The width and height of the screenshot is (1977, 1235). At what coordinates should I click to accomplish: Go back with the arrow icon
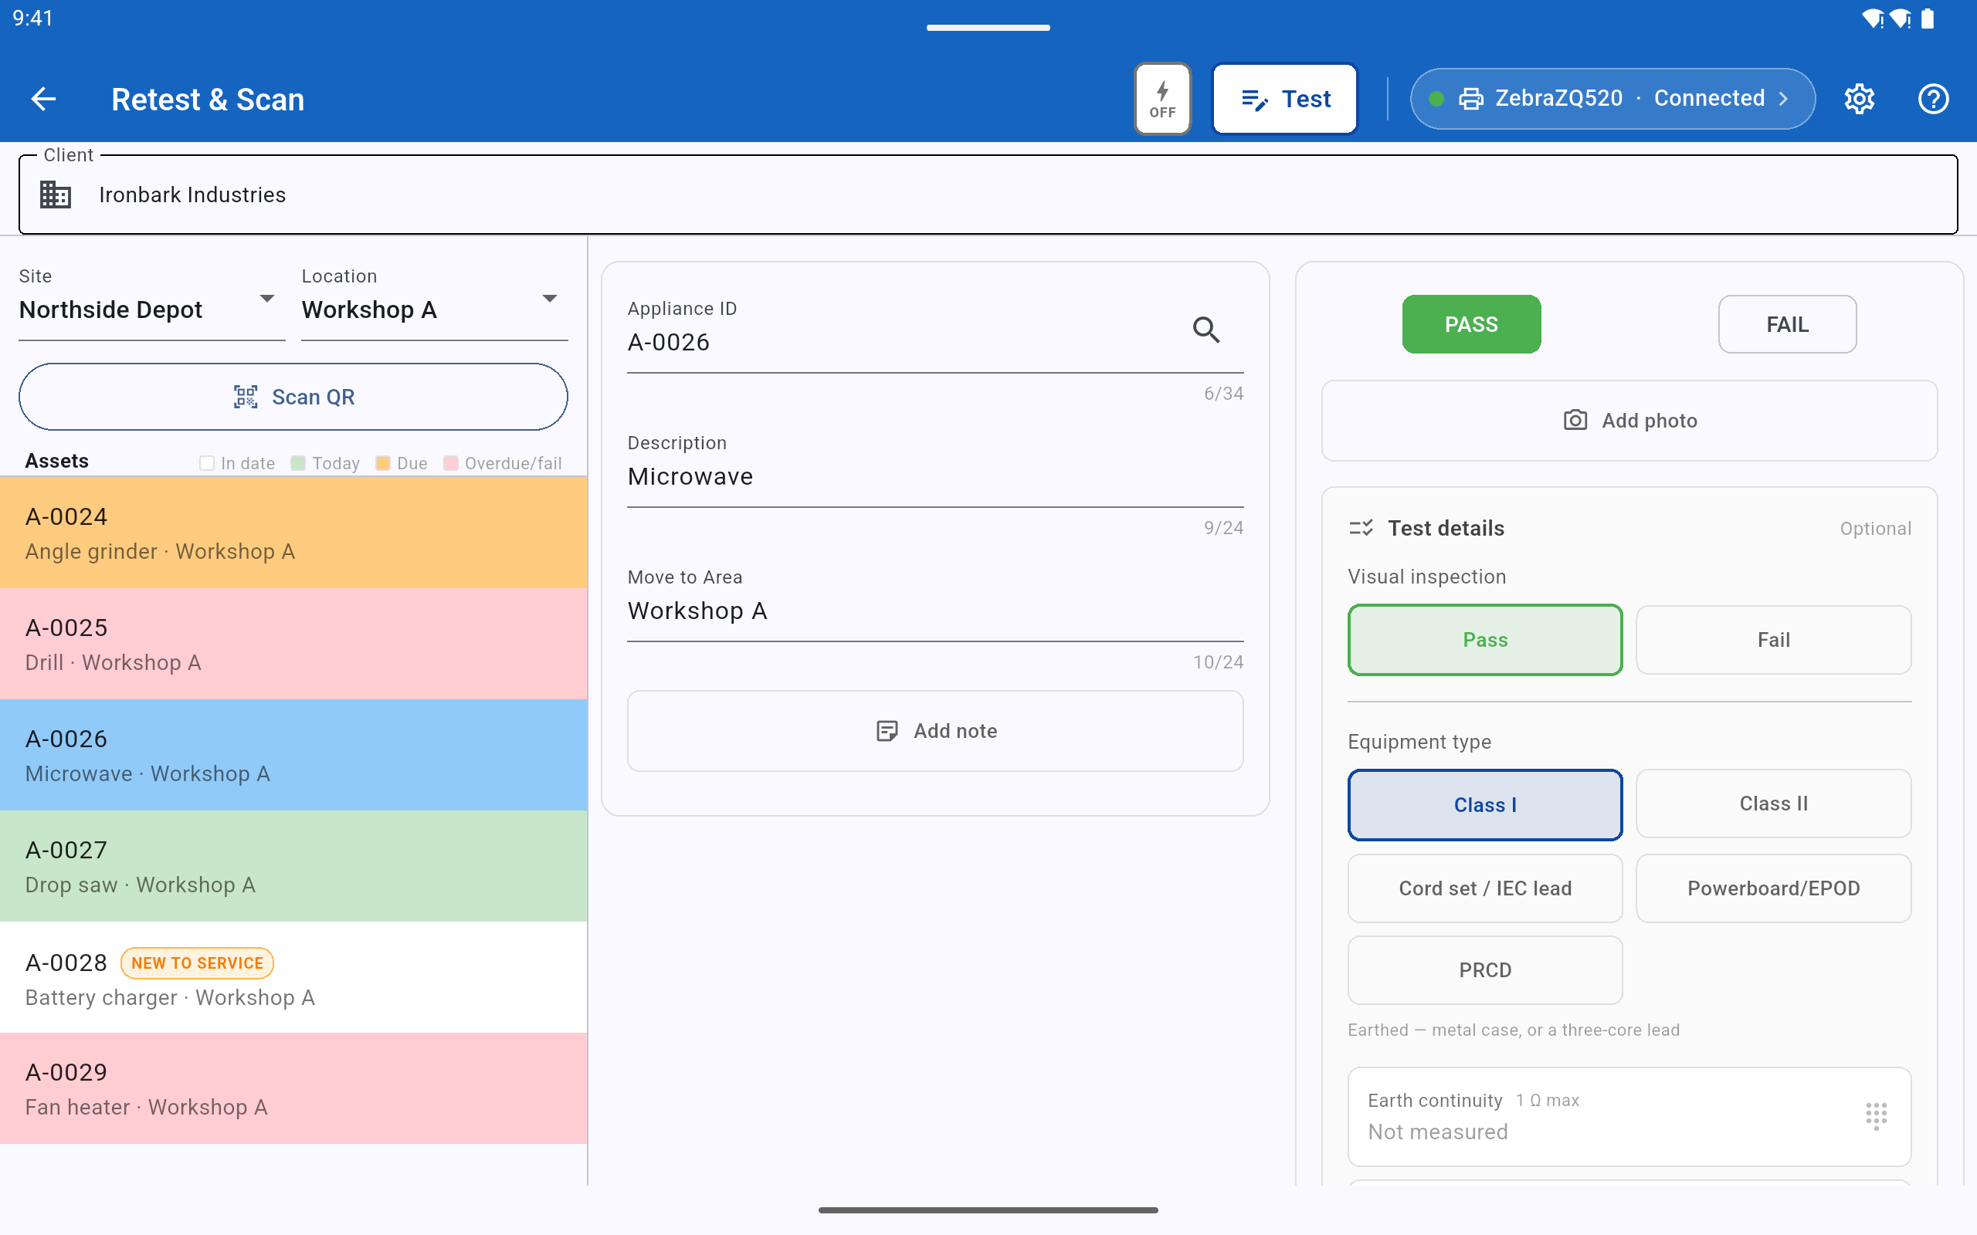tap(43, 99)
